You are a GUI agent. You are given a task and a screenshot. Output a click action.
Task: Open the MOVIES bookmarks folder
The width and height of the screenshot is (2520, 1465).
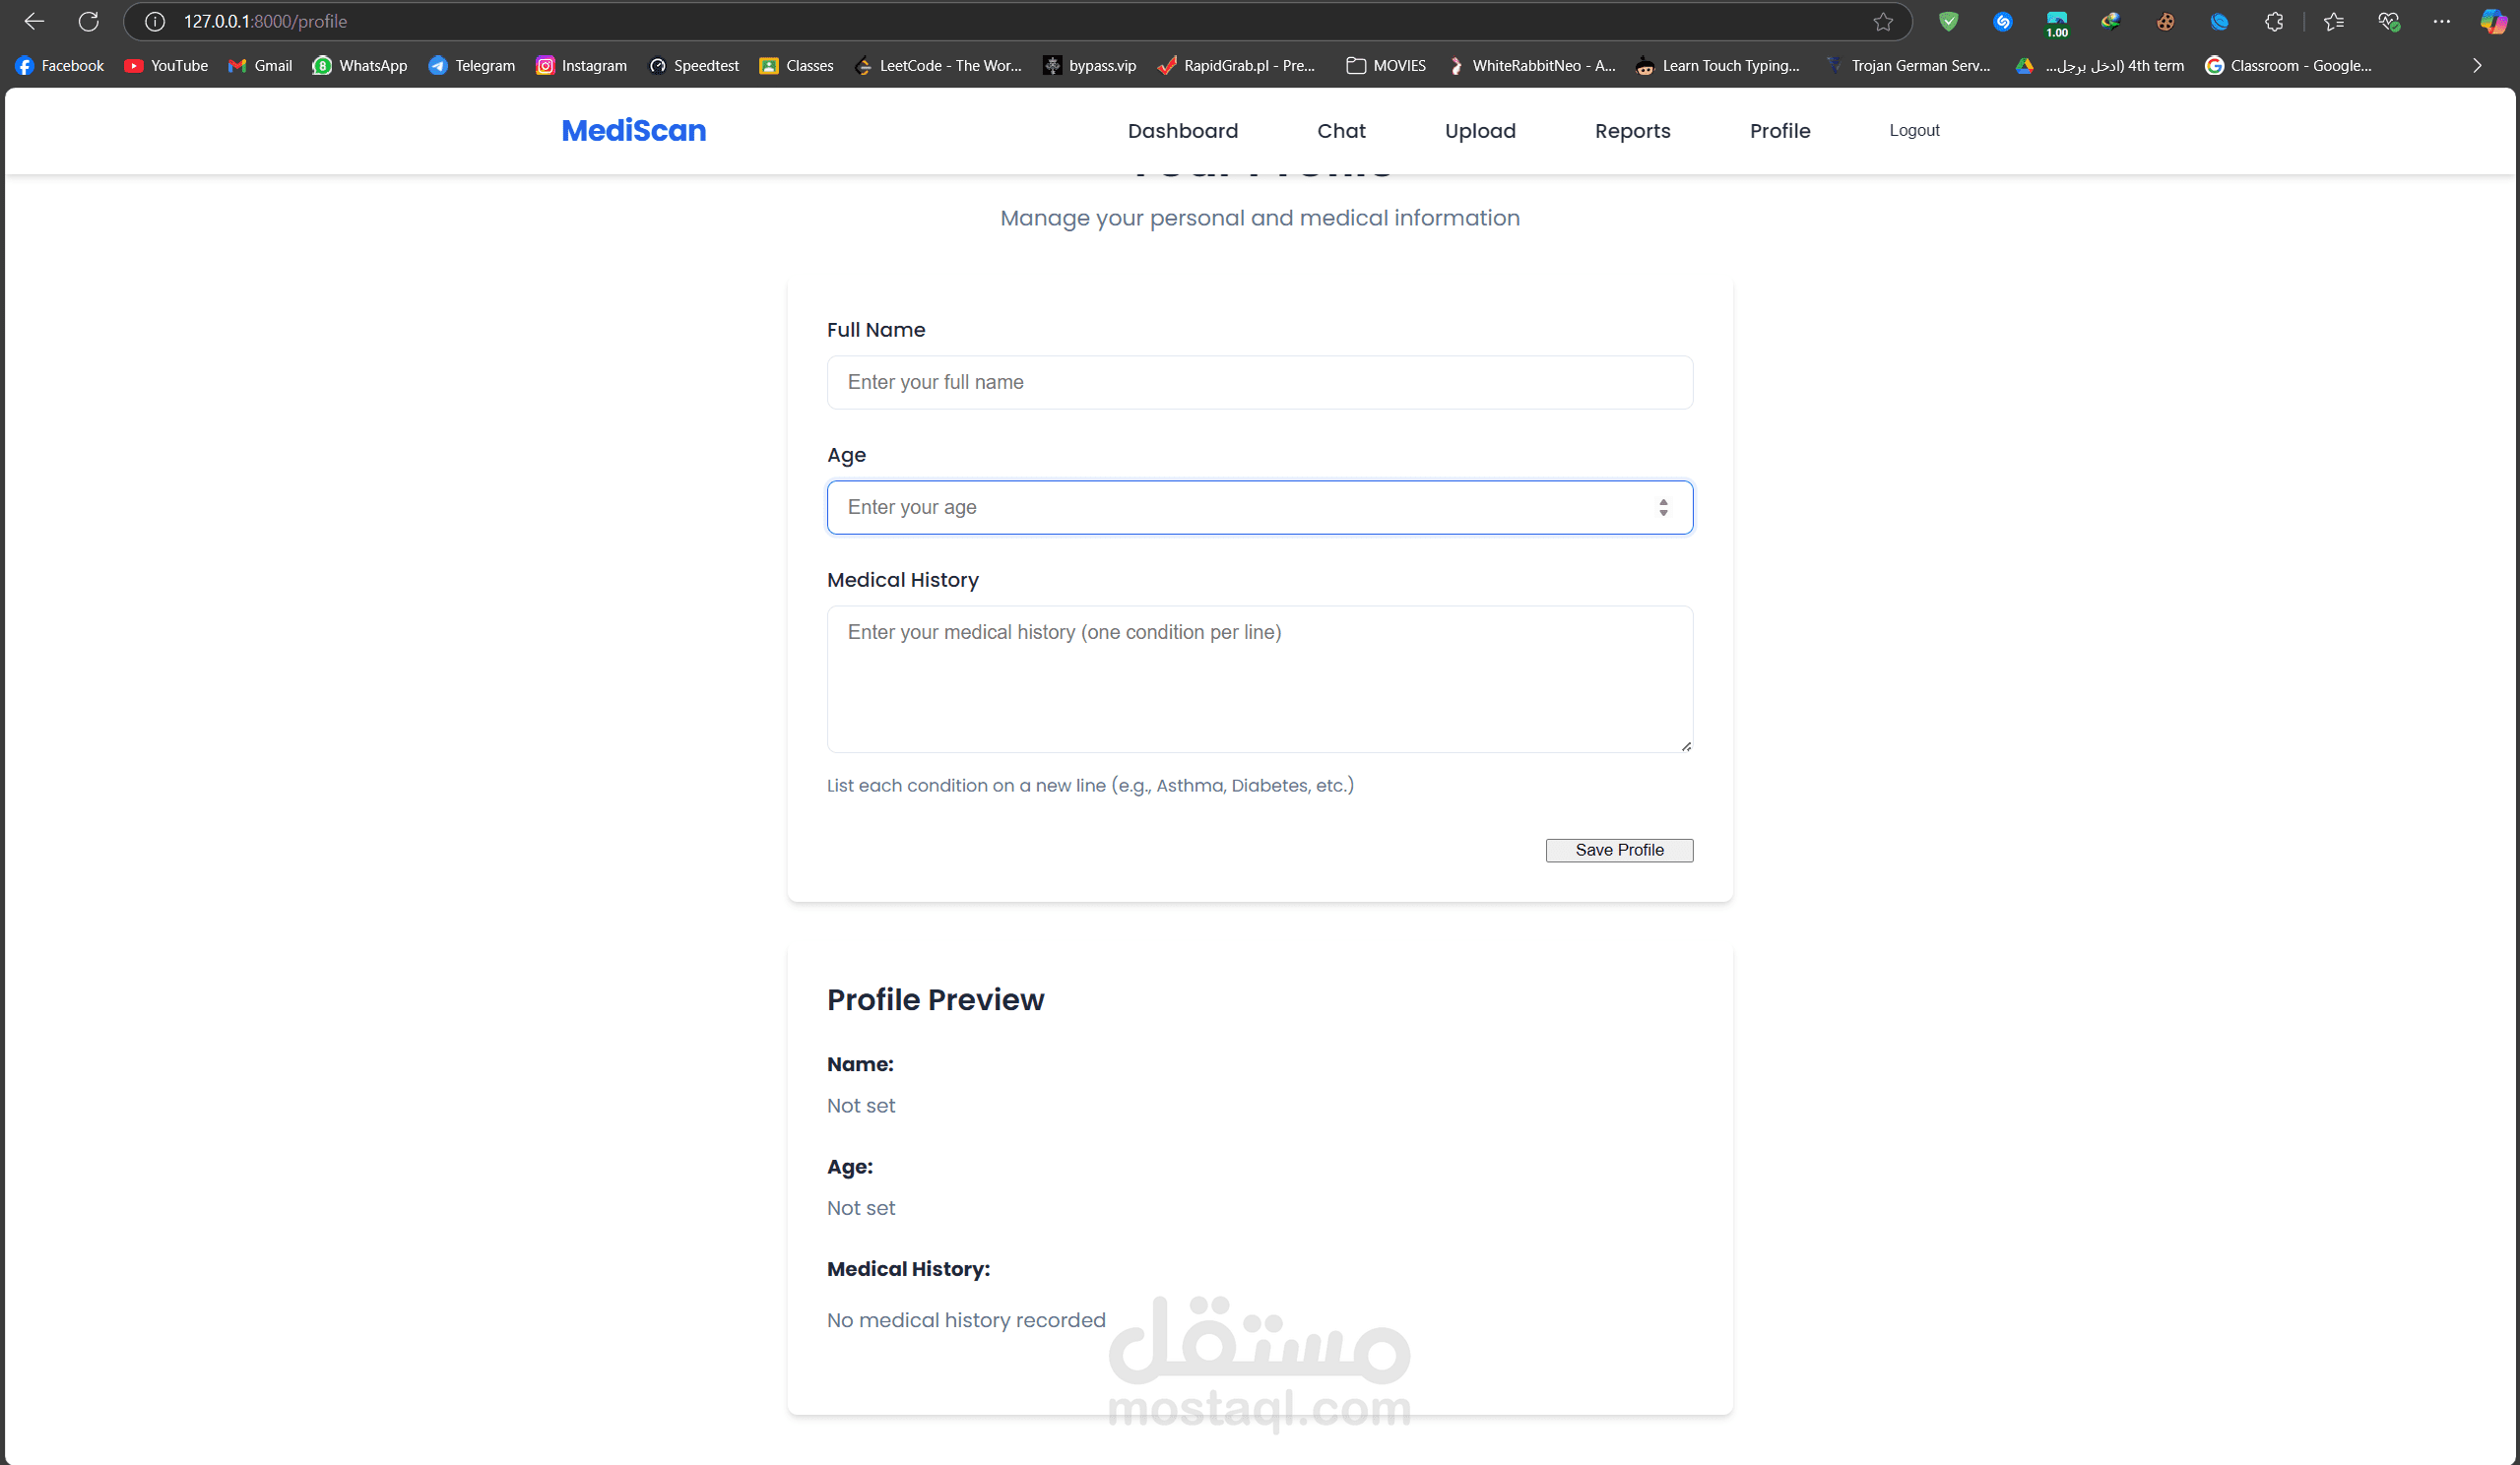pos(1386,66)
